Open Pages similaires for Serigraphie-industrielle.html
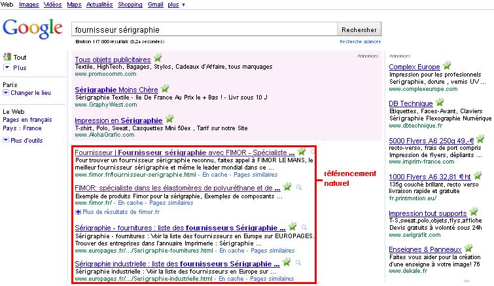The height and width of the screenshot is (286, 494). tap(272, 279)
